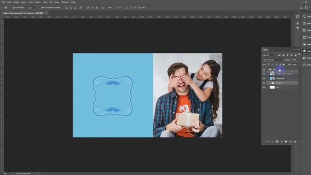Open the Channels panel icon
The height and width of the screenshot is (175, 311).
tap(305, 58)
